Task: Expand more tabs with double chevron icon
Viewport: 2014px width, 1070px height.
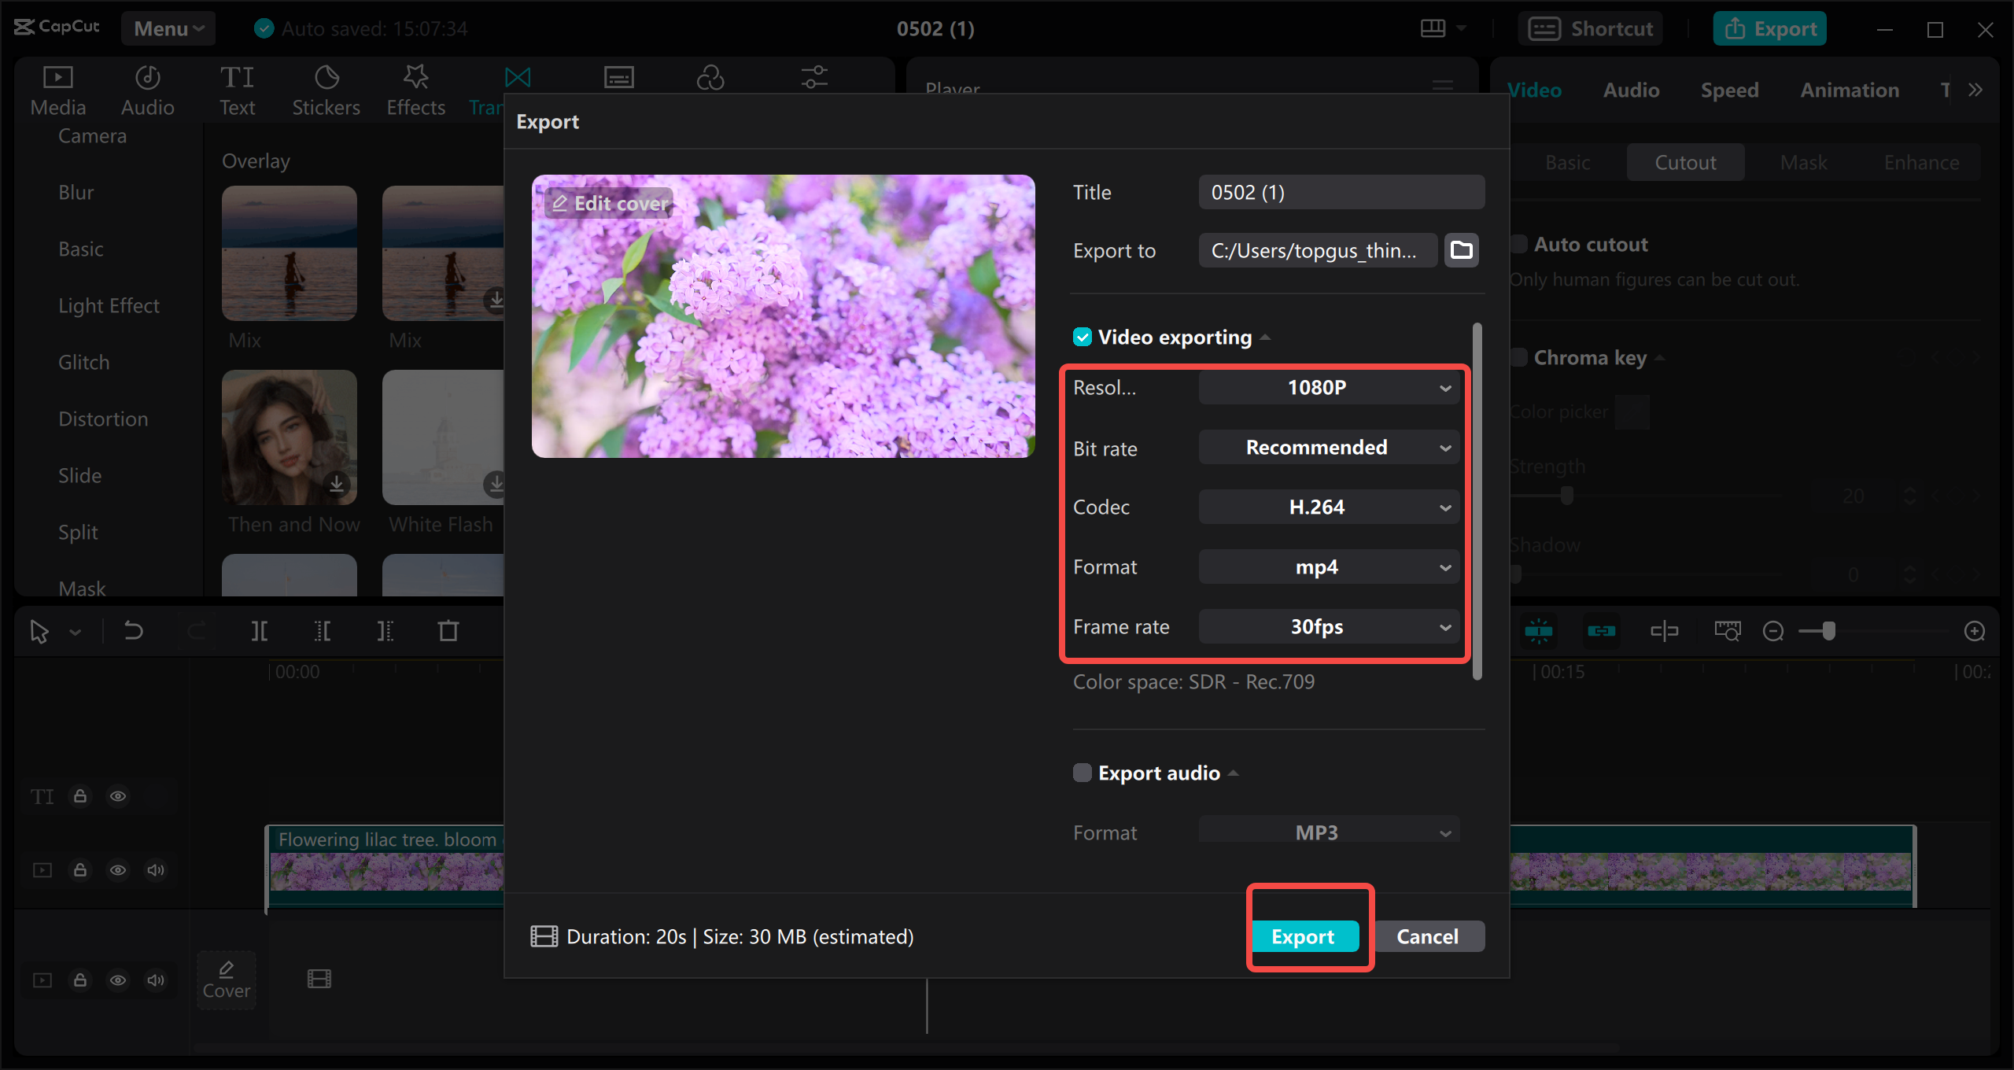Action: coord(1975,90)
